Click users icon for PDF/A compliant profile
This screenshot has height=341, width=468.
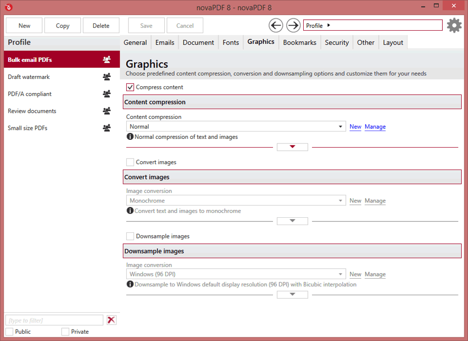click(106, 94)
